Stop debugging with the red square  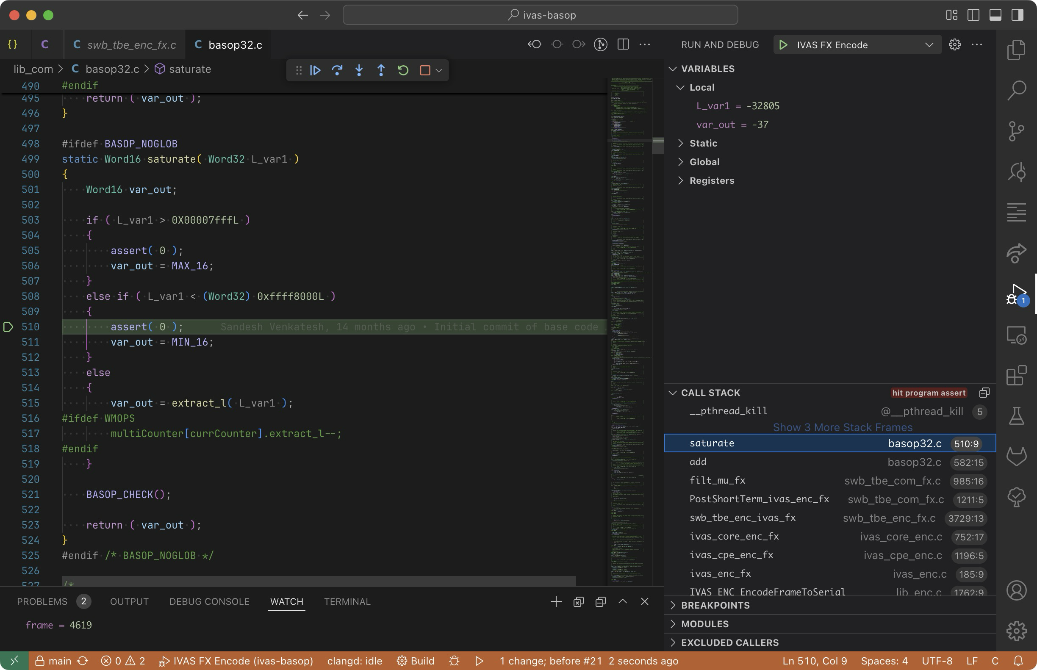[425, 70]
